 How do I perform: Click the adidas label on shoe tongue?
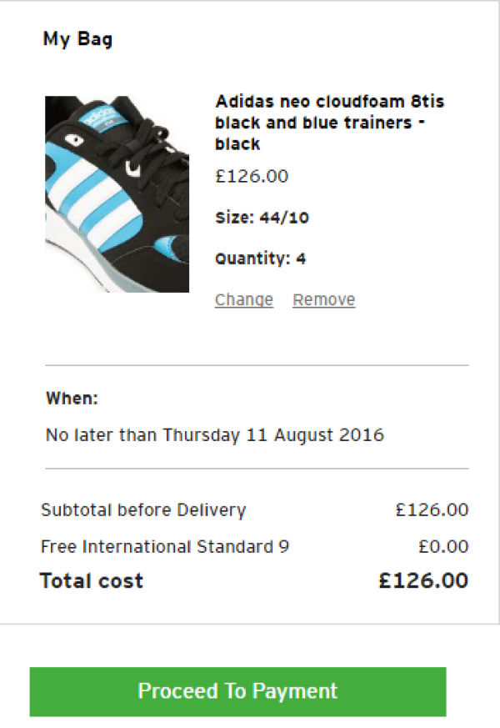[98, 116]
